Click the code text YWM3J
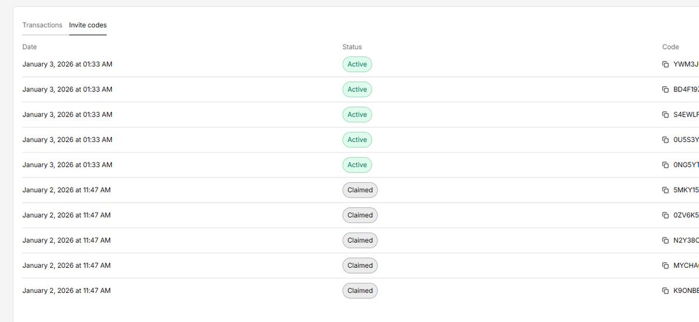Viewport: 699px width, 322px height. tap(686, 64)
